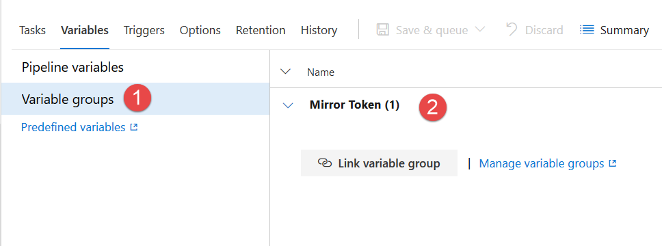Open the Manage variable groups link
Screen dimensions: 662x246
click(x=548, y=163)
